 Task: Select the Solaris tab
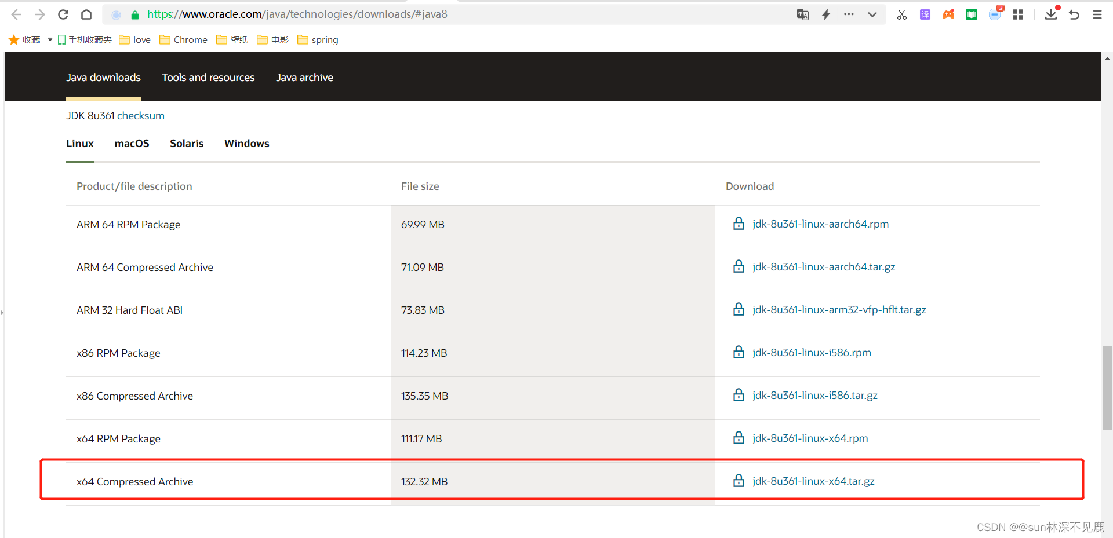click(x=187, y=144)
